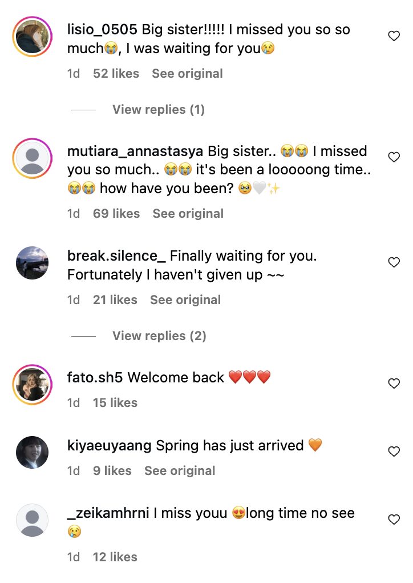The width and height of the screenshot is (413, 583).
Task: Open break.silence_'s profile picture
Action: pyautogui.click(x=32, y=263)
